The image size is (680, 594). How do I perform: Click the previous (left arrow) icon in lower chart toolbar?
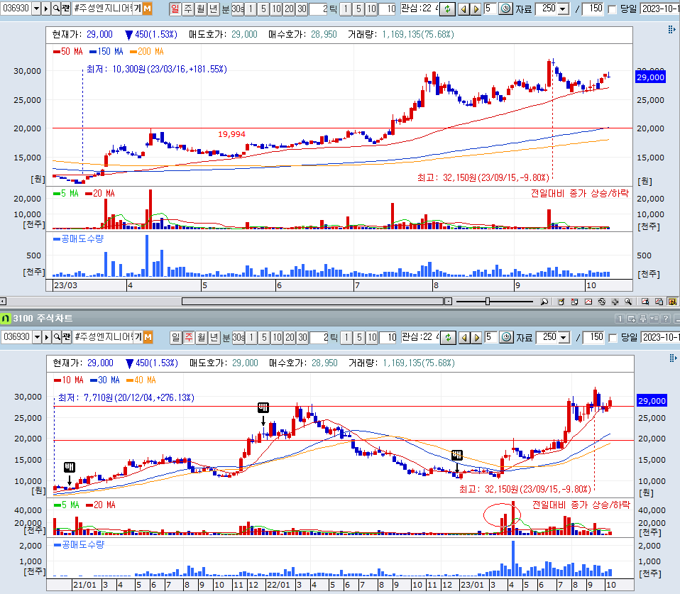[464, 337]
